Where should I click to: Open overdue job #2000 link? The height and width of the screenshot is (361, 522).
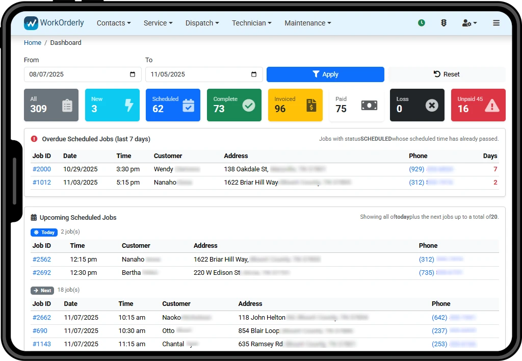pos(42,169)
